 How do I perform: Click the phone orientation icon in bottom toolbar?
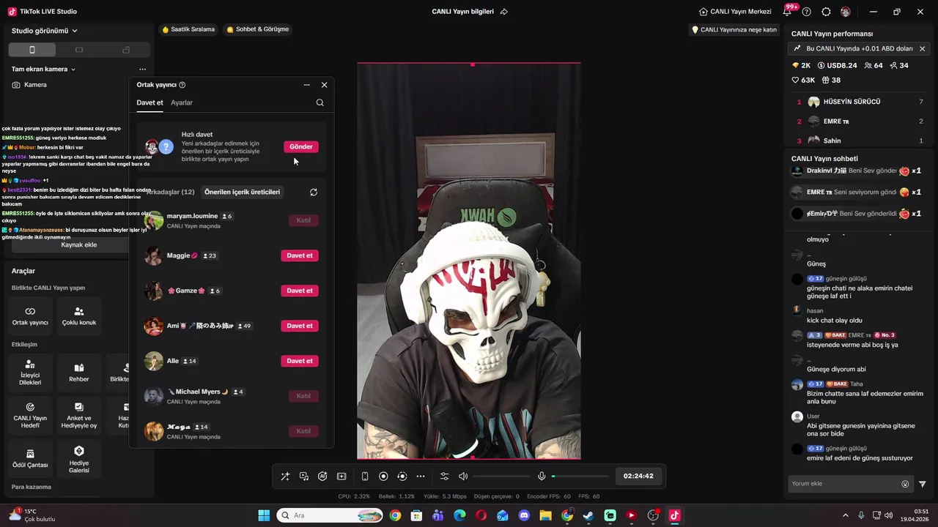365,476
